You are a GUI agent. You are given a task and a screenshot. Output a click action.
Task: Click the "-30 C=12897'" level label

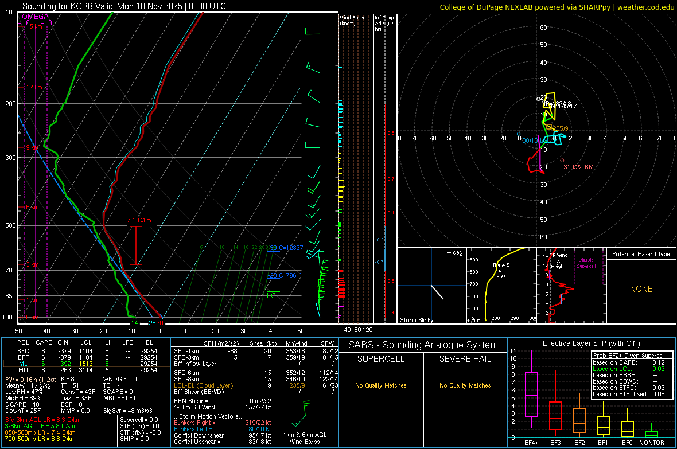pyautogui.click(x=286, y=248)
